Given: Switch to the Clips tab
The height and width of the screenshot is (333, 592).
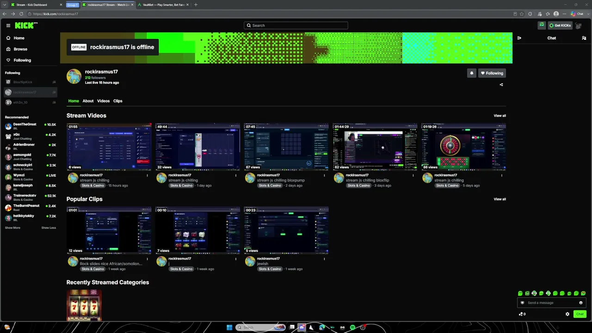Looking at the screenshot, I should (x=118, y=101).
